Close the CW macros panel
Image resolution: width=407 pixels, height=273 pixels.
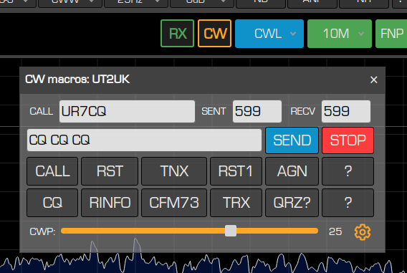pyautogui.click(x=373, y=80)
